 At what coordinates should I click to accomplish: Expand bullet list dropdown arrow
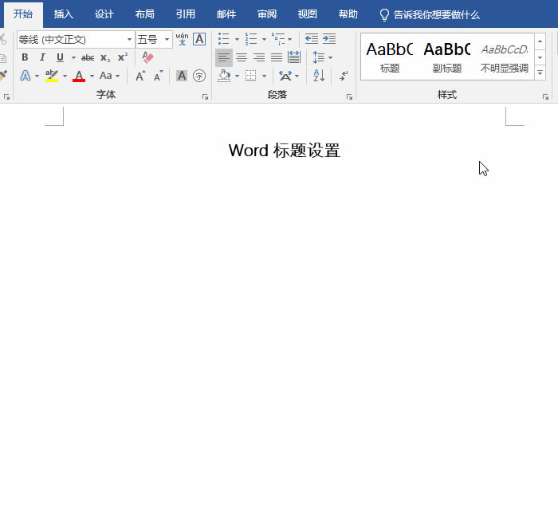[x=237, y=39]
